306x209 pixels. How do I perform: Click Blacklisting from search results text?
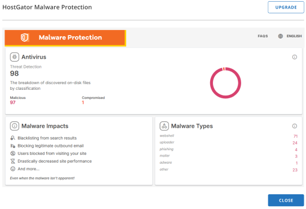point(47,138)
